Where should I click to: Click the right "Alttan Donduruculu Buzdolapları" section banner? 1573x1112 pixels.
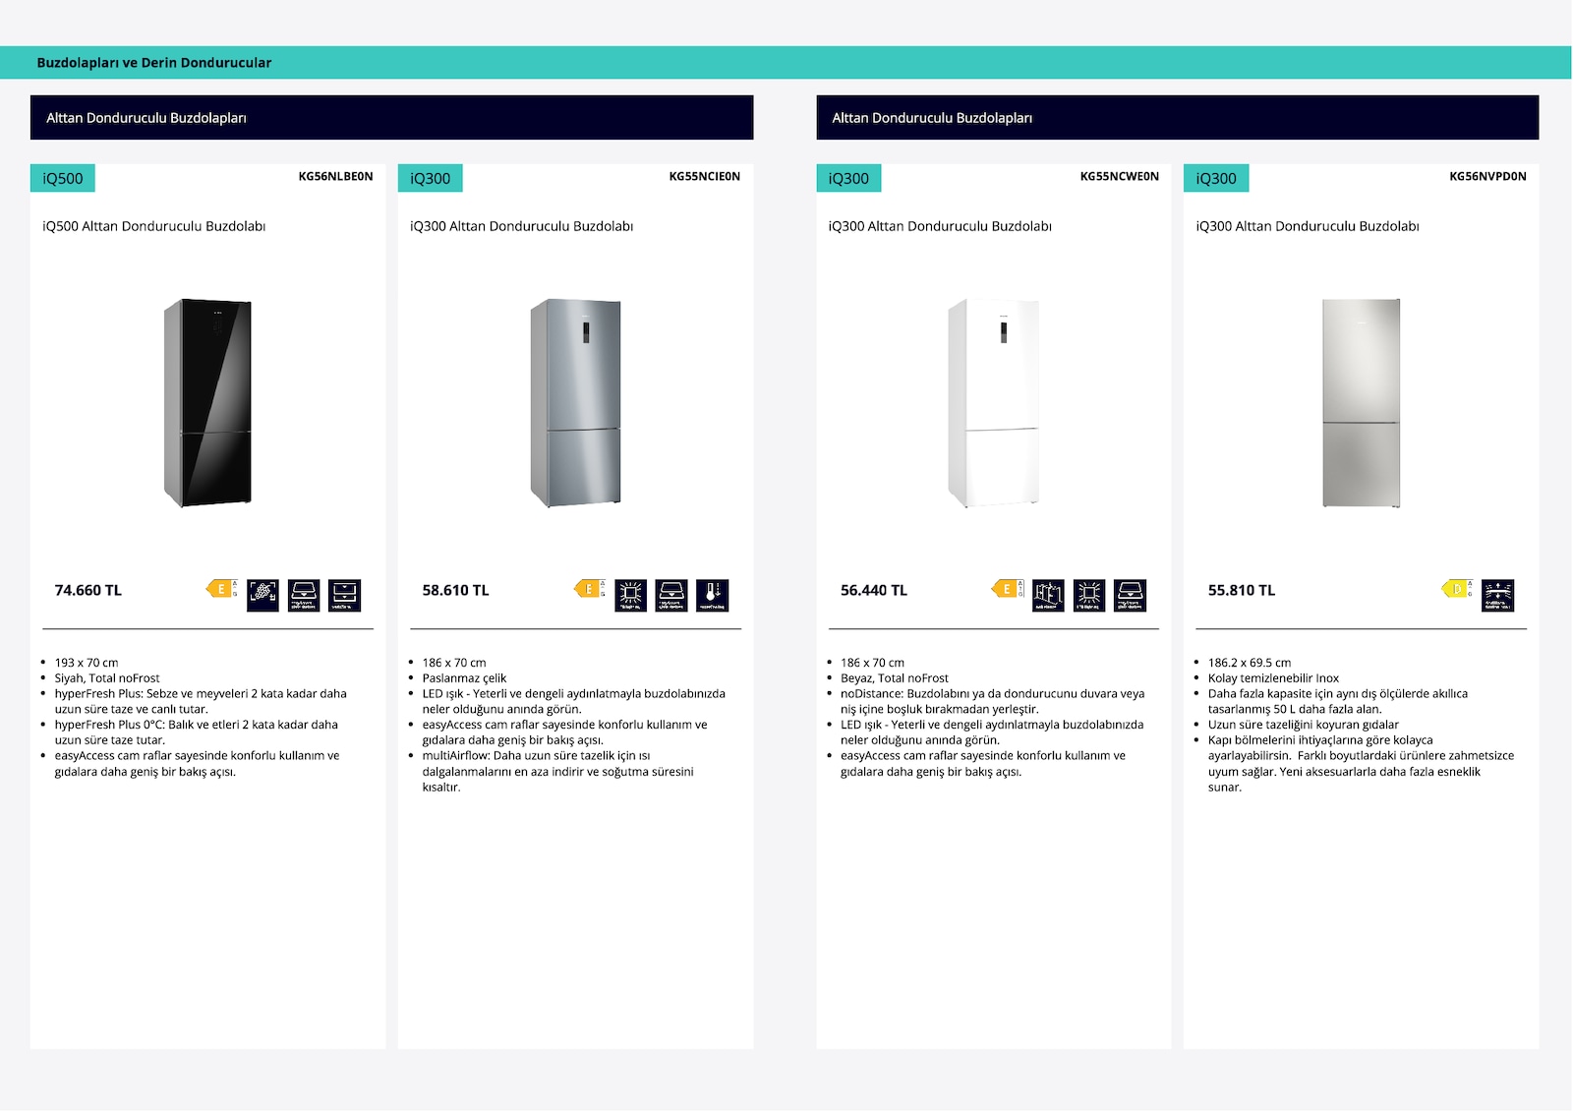click(x=1178, y=118)
